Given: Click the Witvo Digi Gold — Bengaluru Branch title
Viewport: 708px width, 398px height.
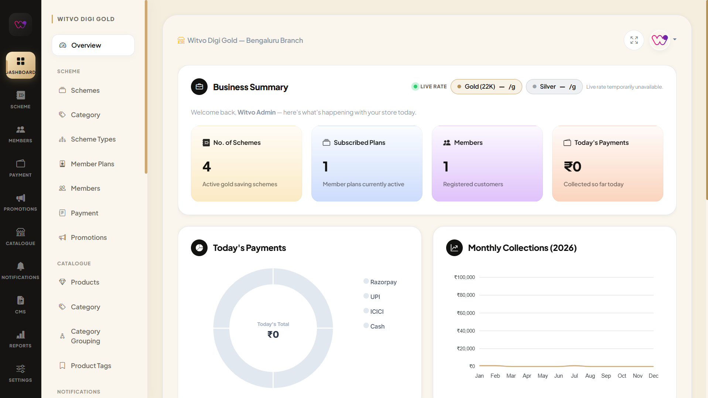Looking at the screenshot, I should tap(245, 40).
